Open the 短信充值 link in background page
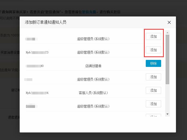The image size is (187, 140). 89,12
